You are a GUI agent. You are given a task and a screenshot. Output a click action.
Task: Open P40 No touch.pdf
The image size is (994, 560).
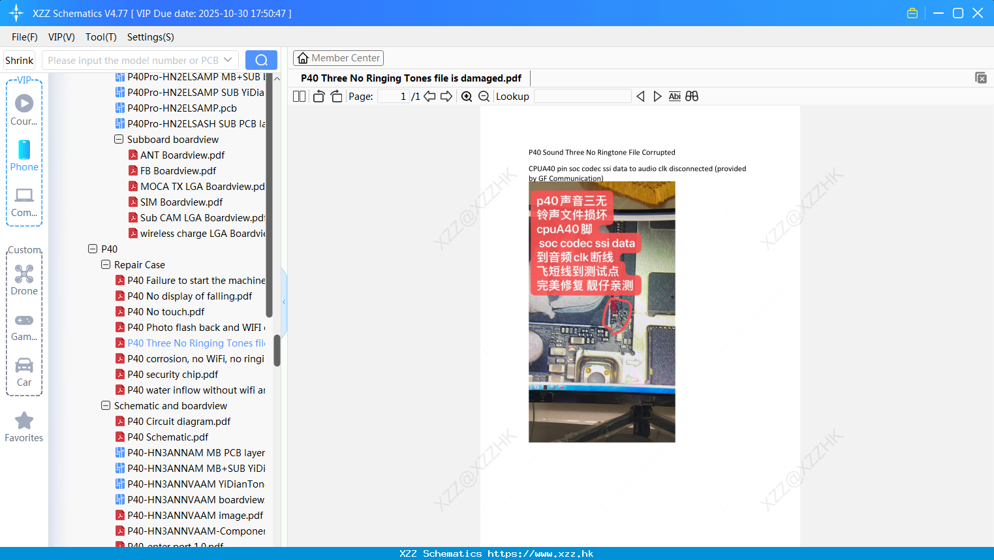click(x=166, y=311)
